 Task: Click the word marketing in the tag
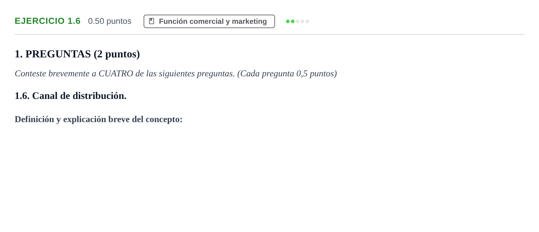pos(249,21)
